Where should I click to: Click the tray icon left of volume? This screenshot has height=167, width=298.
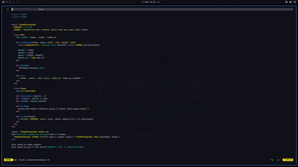[286, 2]
